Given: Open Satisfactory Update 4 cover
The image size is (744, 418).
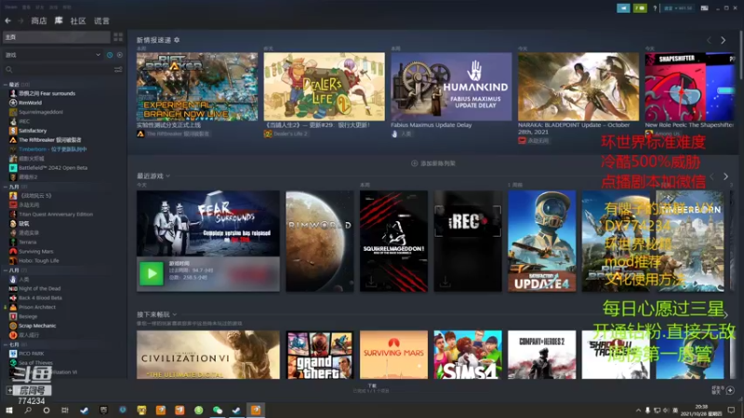Looking at the screenshot, I should click(542, 241).
